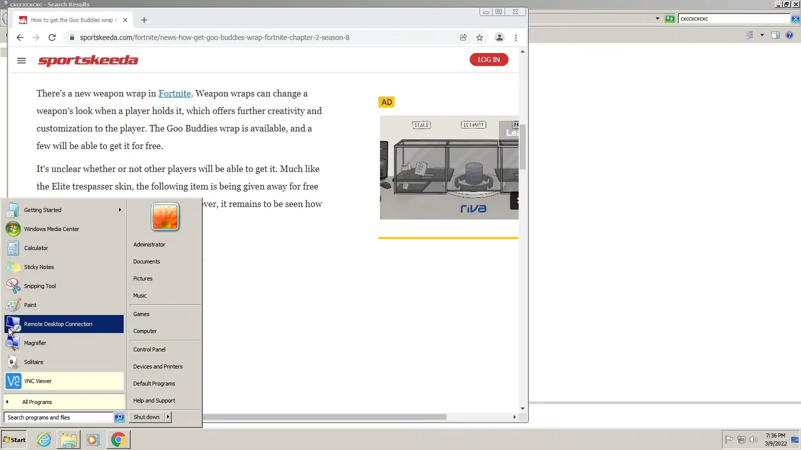Select the Goo Buddies wrap tab
801x450 pixels.
(73, 20)
